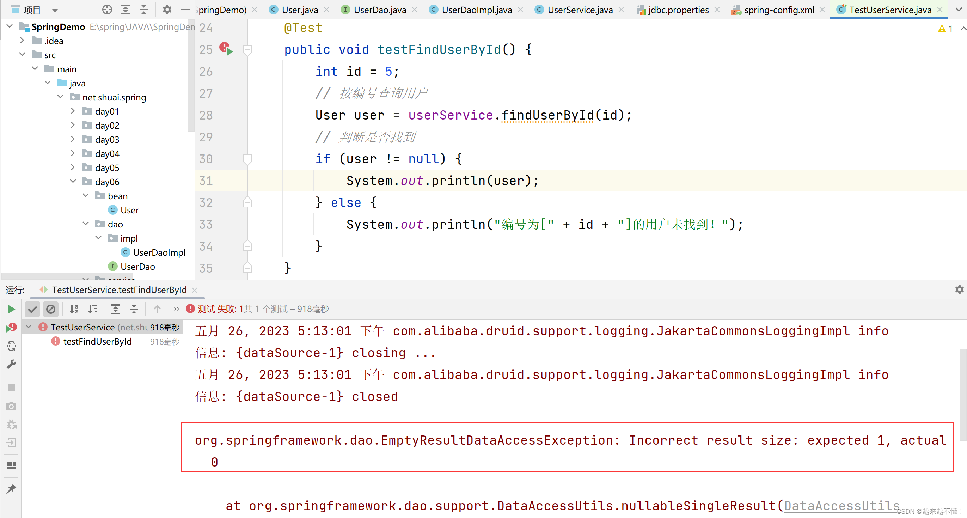The image size is (967, 518).
Task: Expand all in project panel toolbar
Action: 126,10
